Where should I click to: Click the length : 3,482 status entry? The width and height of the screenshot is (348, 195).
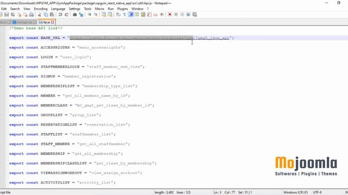(164, 192)
